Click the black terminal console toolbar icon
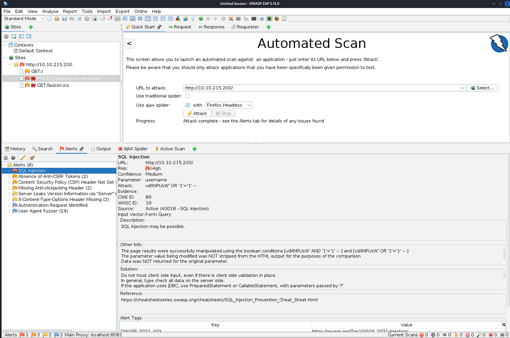The width and height of the screenshot is (510, 338). (x=254, y=19)
